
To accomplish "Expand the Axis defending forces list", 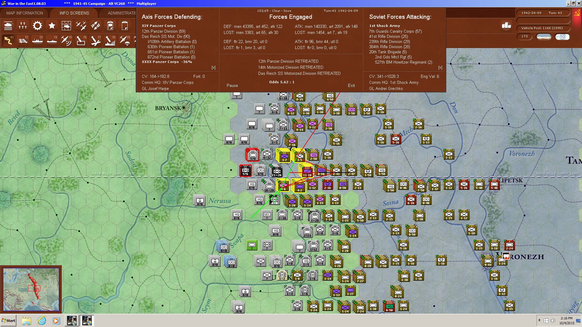I will [213, 68].
